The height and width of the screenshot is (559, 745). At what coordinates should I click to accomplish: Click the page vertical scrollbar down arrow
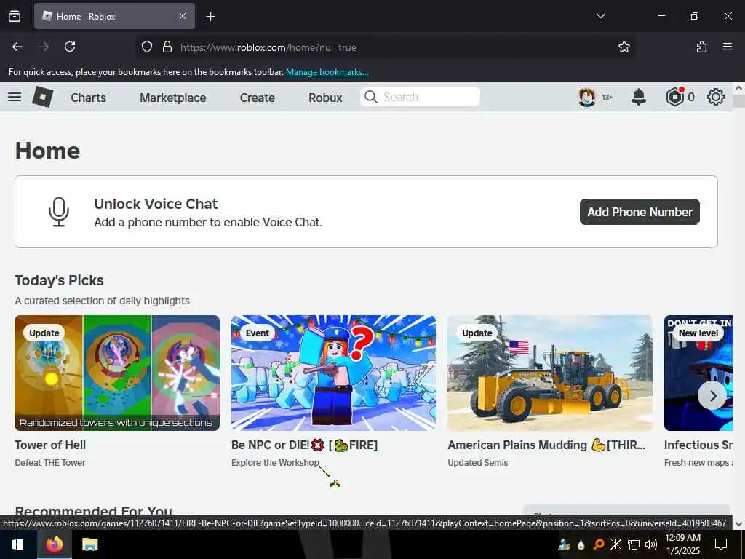point(738,523)
